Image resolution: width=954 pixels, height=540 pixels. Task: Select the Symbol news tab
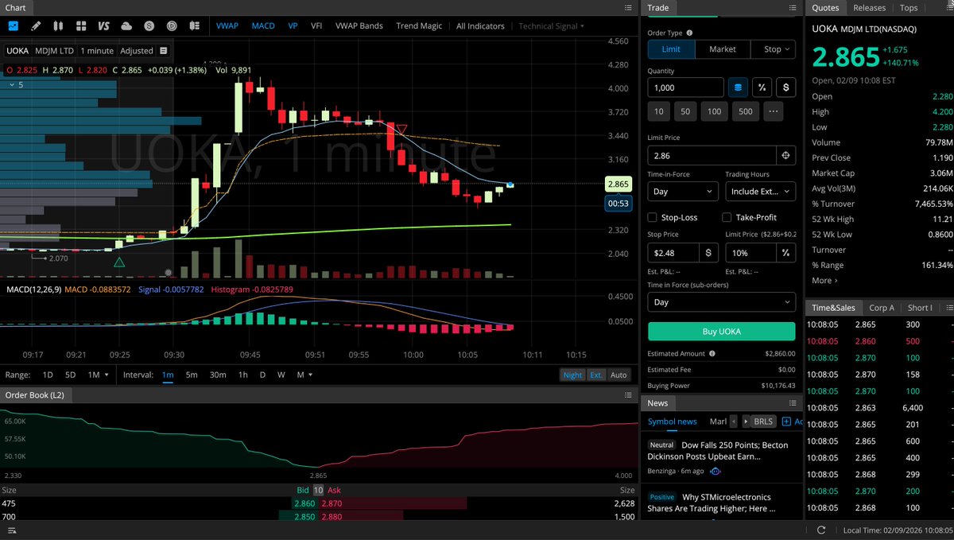pos(672,422)
